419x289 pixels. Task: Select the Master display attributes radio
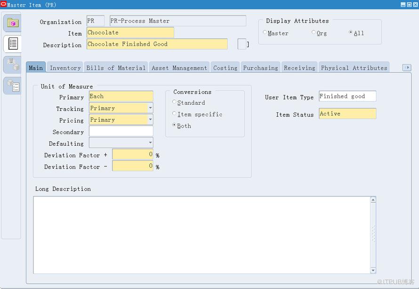(x=265, y=32)
